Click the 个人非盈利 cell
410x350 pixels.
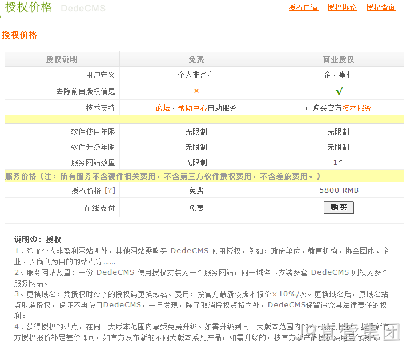tap(196, 75)
